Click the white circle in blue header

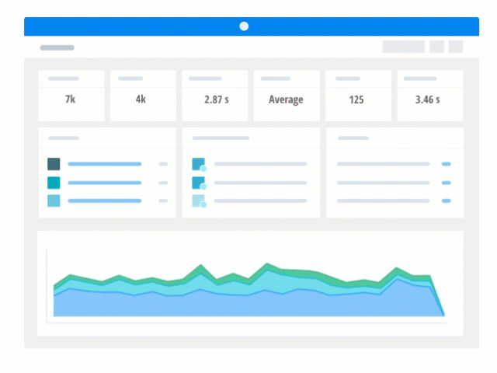[244, 26]
